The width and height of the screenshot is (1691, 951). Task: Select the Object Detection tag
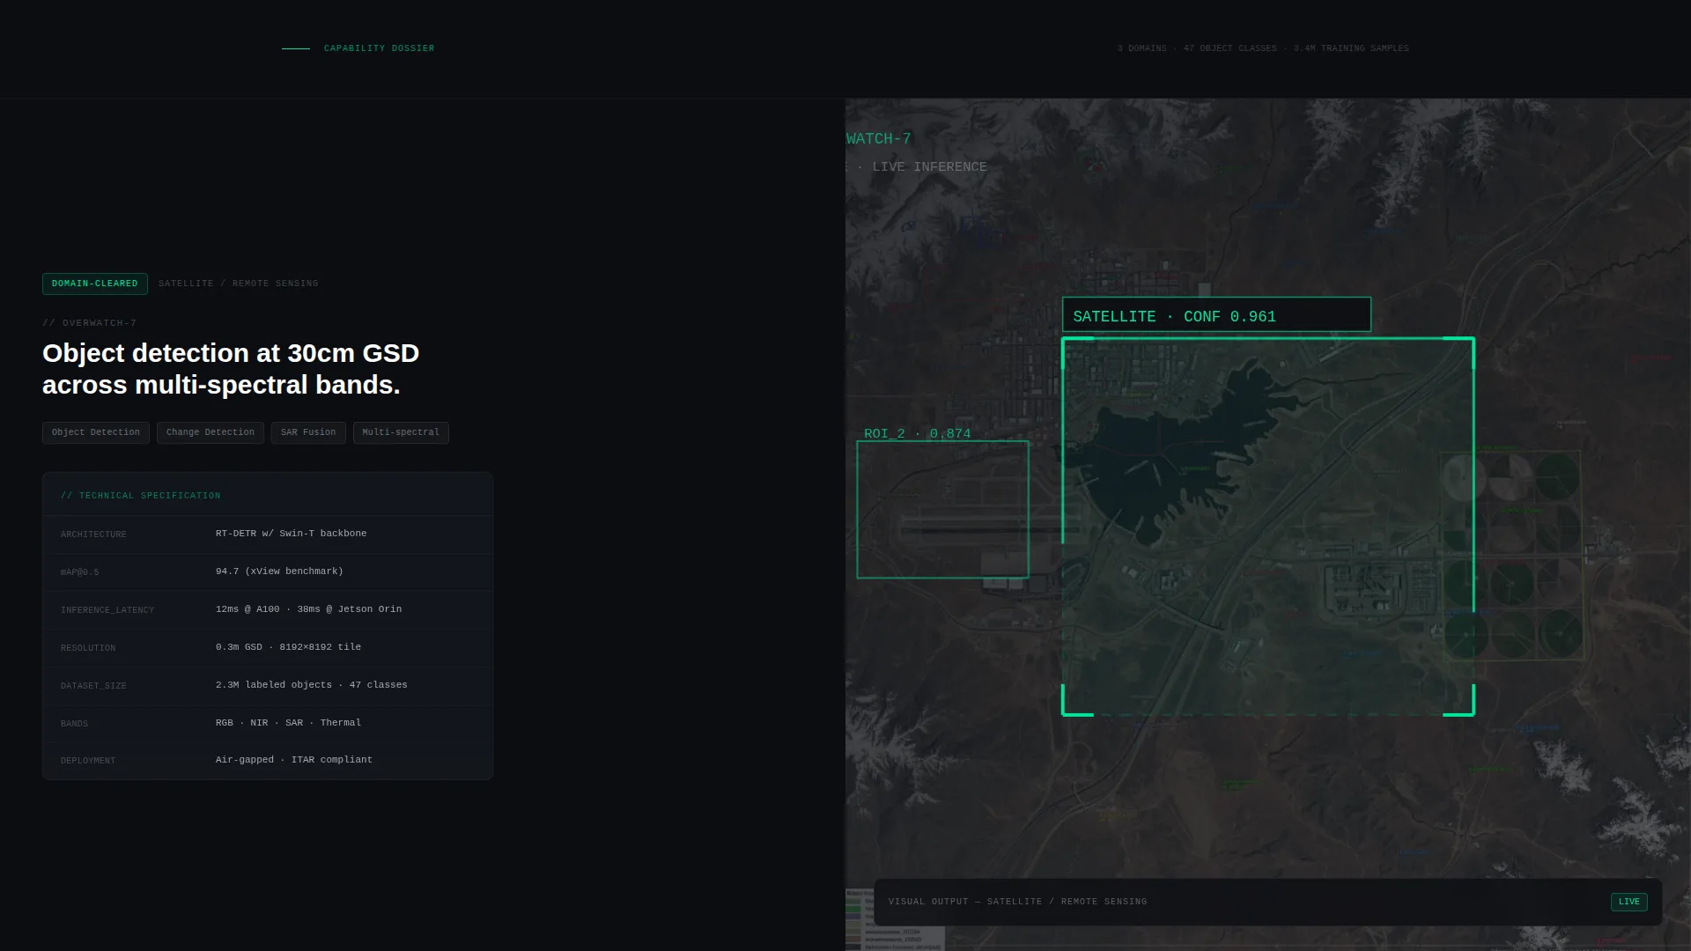coord(96,432)
